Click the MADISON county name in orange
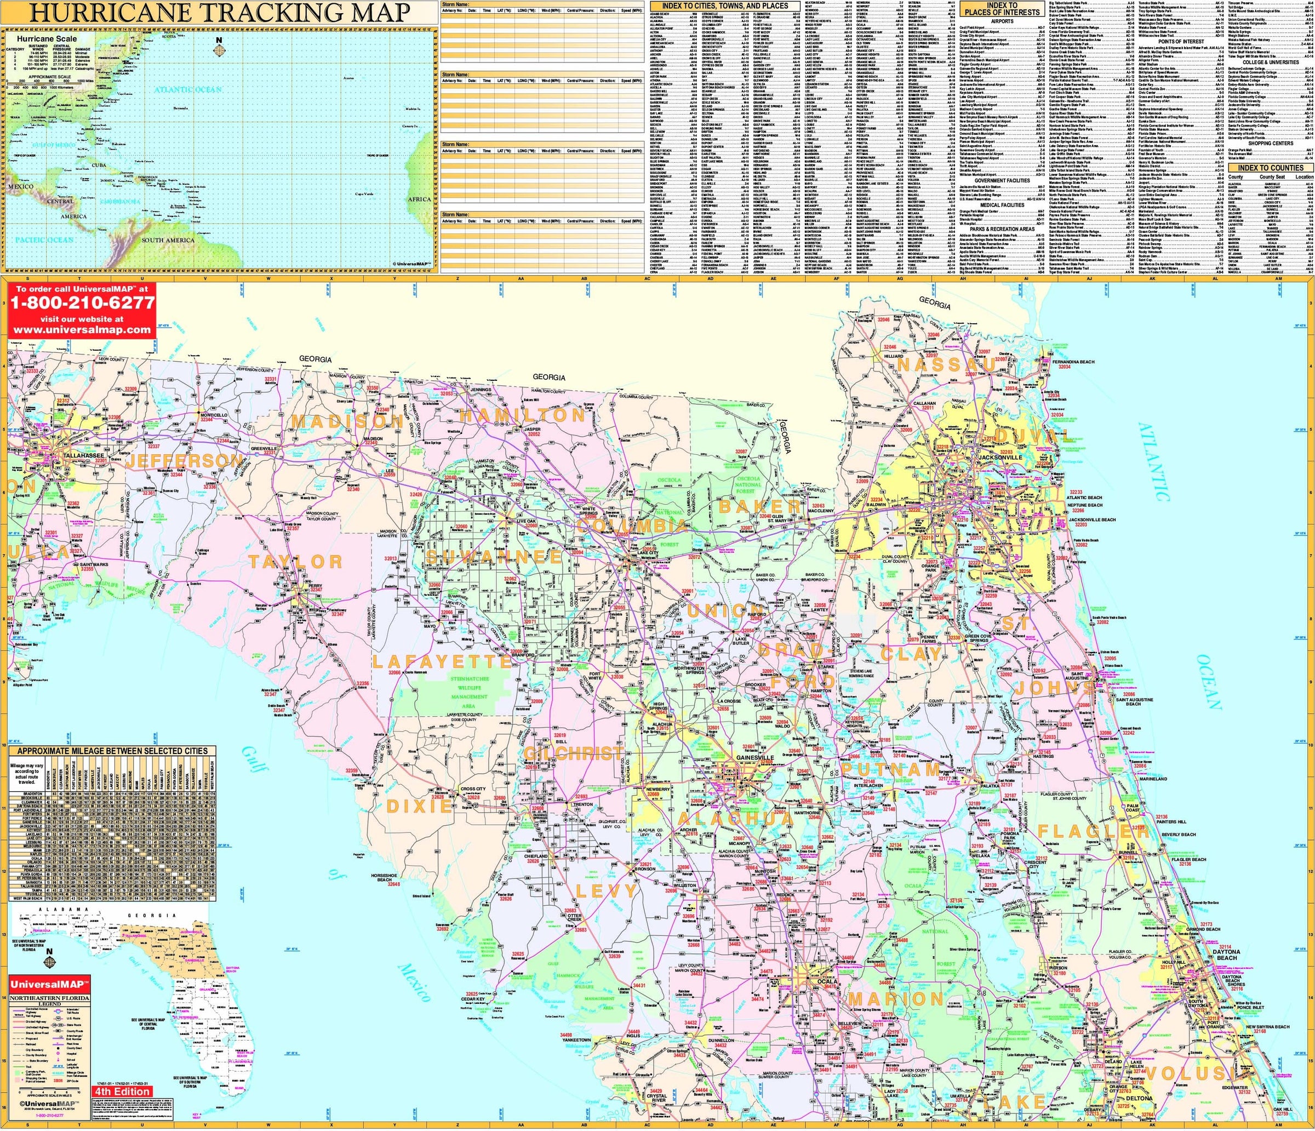The height and width of the screenshot is (1131, 1315). click(347, 421)
